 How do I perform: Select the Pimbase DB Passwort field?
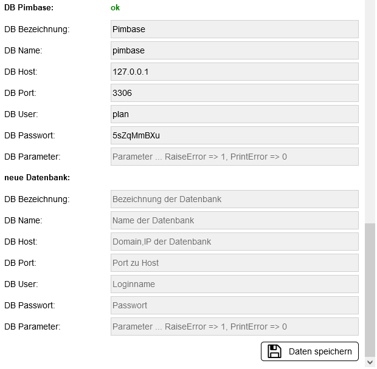click(234, 135)
